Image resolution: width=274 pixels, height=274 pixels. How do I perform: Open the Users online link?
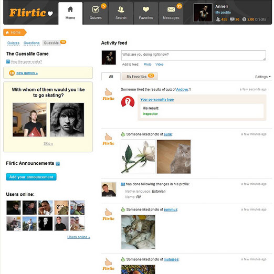pyautogui.click(x=79, y=237)
